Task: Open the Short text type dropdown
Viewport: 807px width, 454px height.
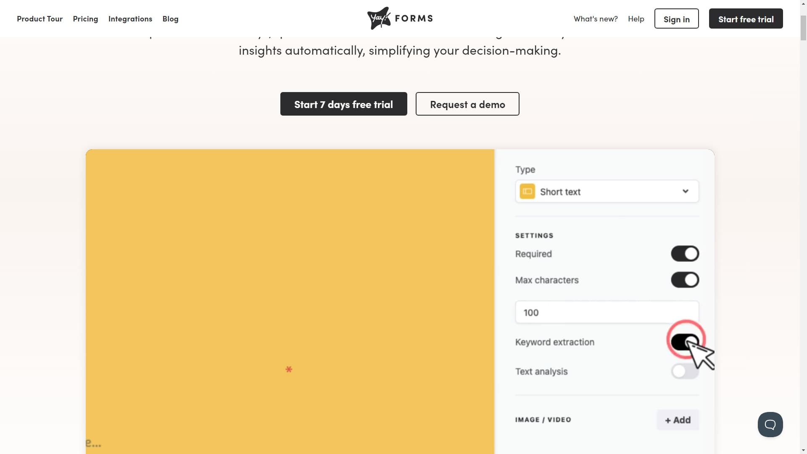Action: pos(607,192)
